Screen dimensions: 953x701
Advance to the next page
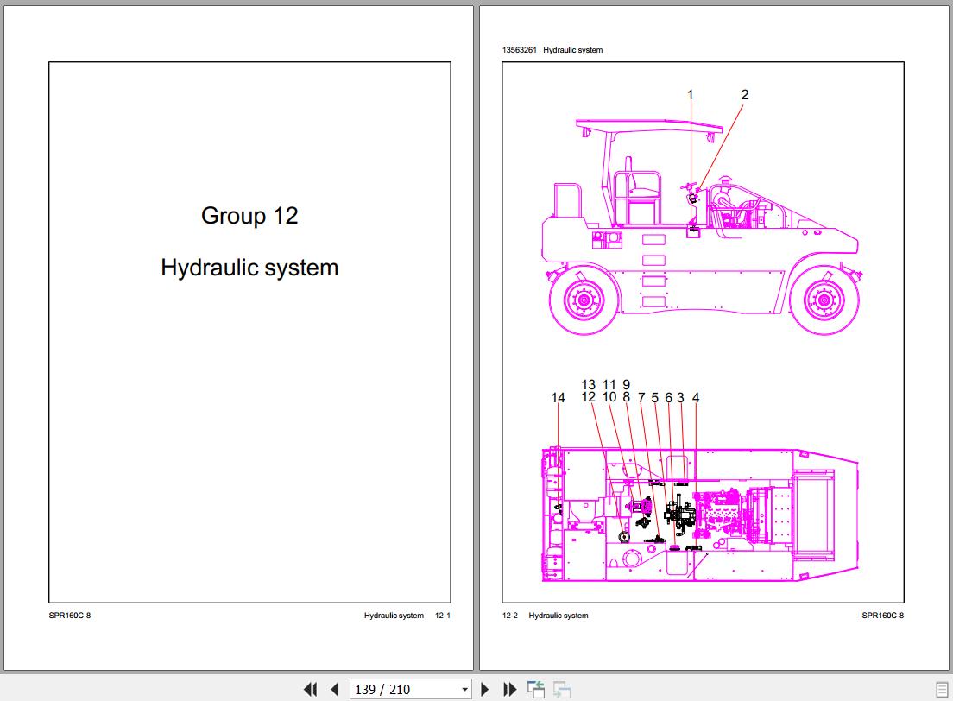point(485,689)
